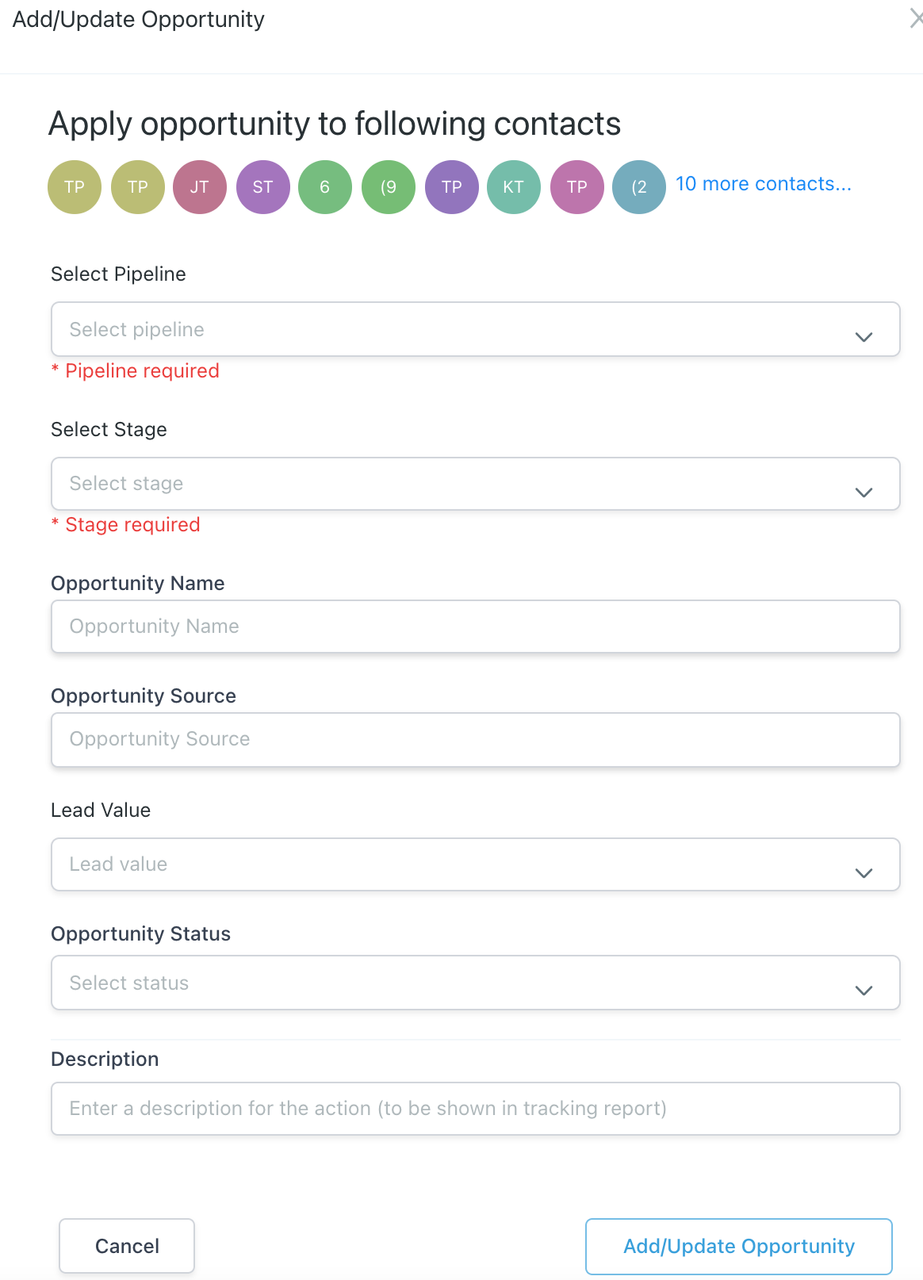
Task: Focus the Opportunity Name field
Action: pyautogui.click(x=475, y=627)
